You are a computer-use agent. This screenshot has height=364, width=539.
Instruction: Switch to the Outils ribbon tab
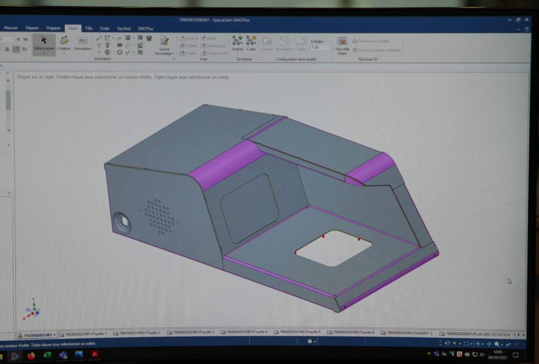(104, 29)
